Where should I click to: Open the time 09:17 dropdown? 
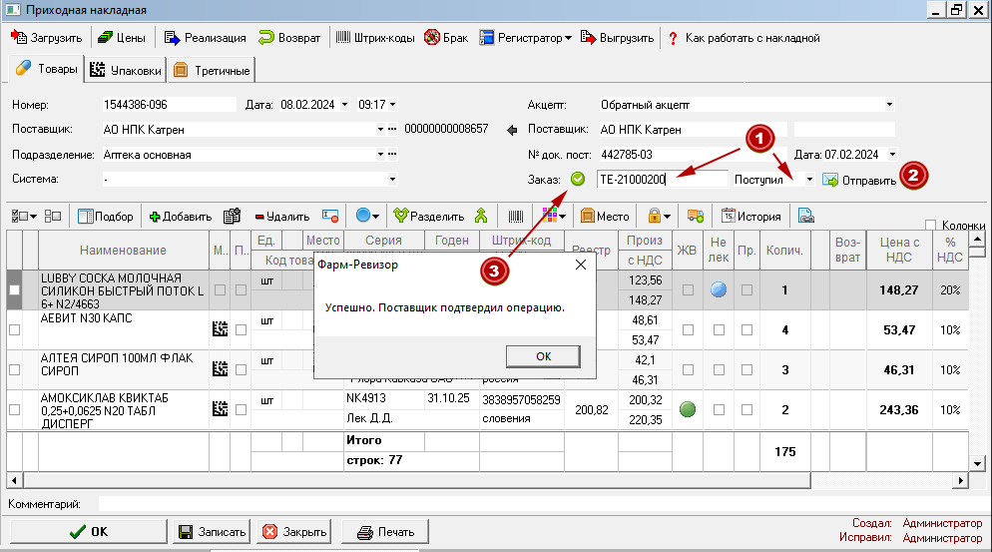(393, 105)
